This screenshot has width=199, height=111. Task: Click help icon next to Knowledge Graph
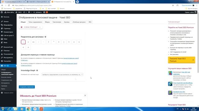[37, 70]
